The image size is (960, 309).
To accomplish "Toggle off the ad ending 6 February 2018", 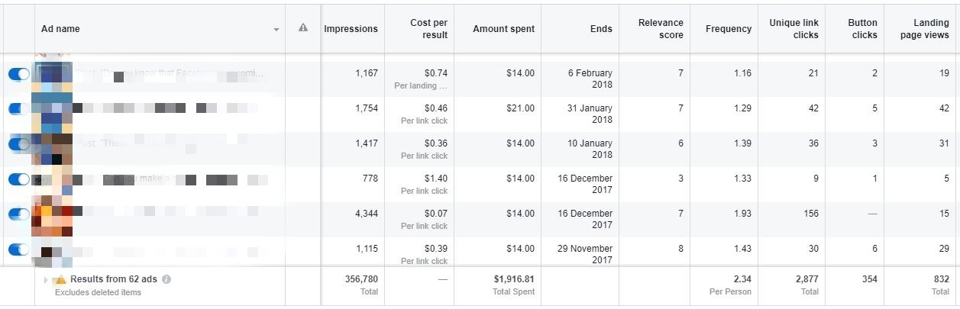I will click(x=19, y=74).
